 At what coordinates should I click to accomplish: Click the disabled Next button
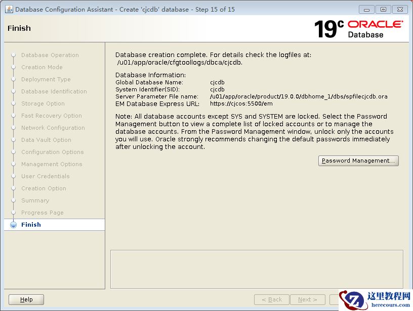tap(307, 299)
